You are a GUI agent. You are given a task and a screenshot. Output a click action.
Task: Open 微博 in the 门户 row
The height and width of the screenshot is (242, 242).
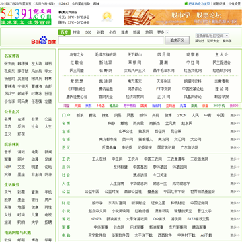pyautogui.click(x=168, y=115)
